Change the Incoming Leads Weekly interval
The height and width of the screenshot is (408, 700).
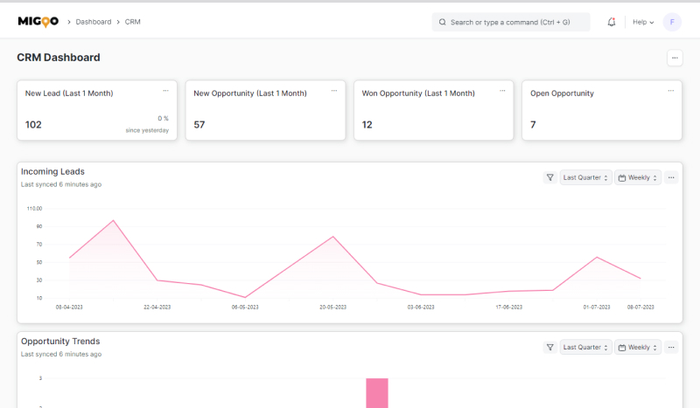pos(638,177)
